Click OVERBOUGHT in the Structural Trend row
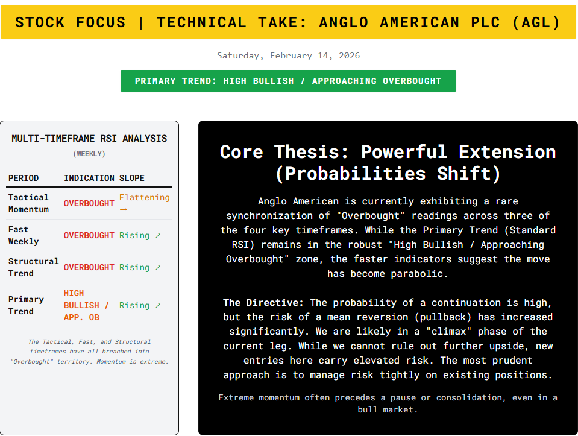578x436 pixels. (89, 267)
